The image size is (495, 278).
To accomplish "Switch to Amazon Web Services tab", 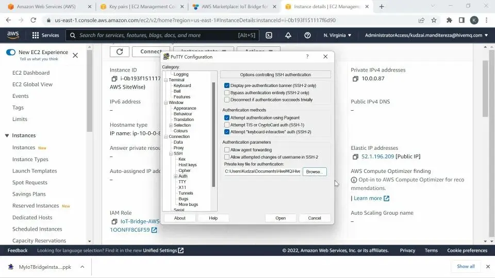I will pos(46,7).
